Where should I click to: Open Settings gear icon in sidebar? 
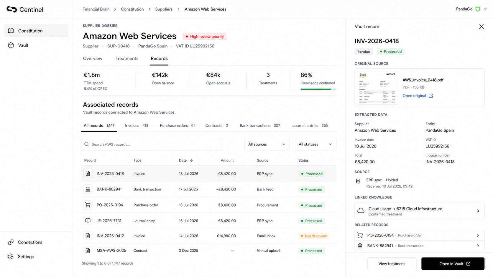[11, 257]
